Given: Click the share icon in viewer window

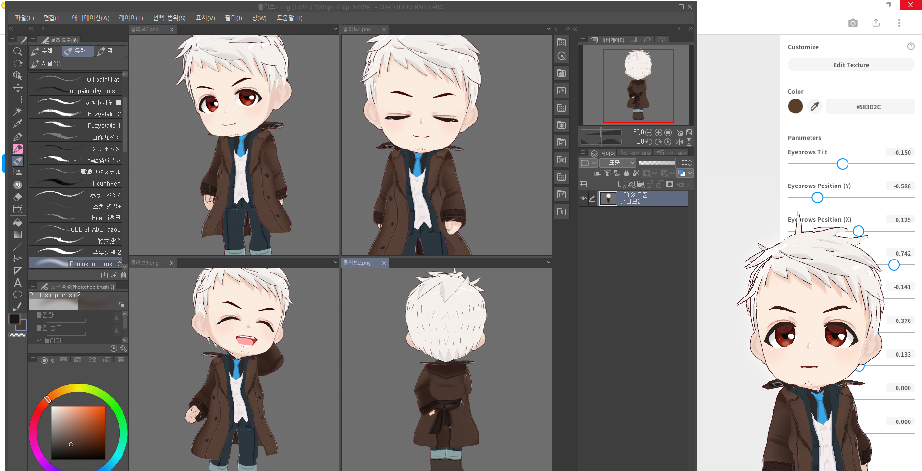Looking at the screenshot, I should coord(876,23).
